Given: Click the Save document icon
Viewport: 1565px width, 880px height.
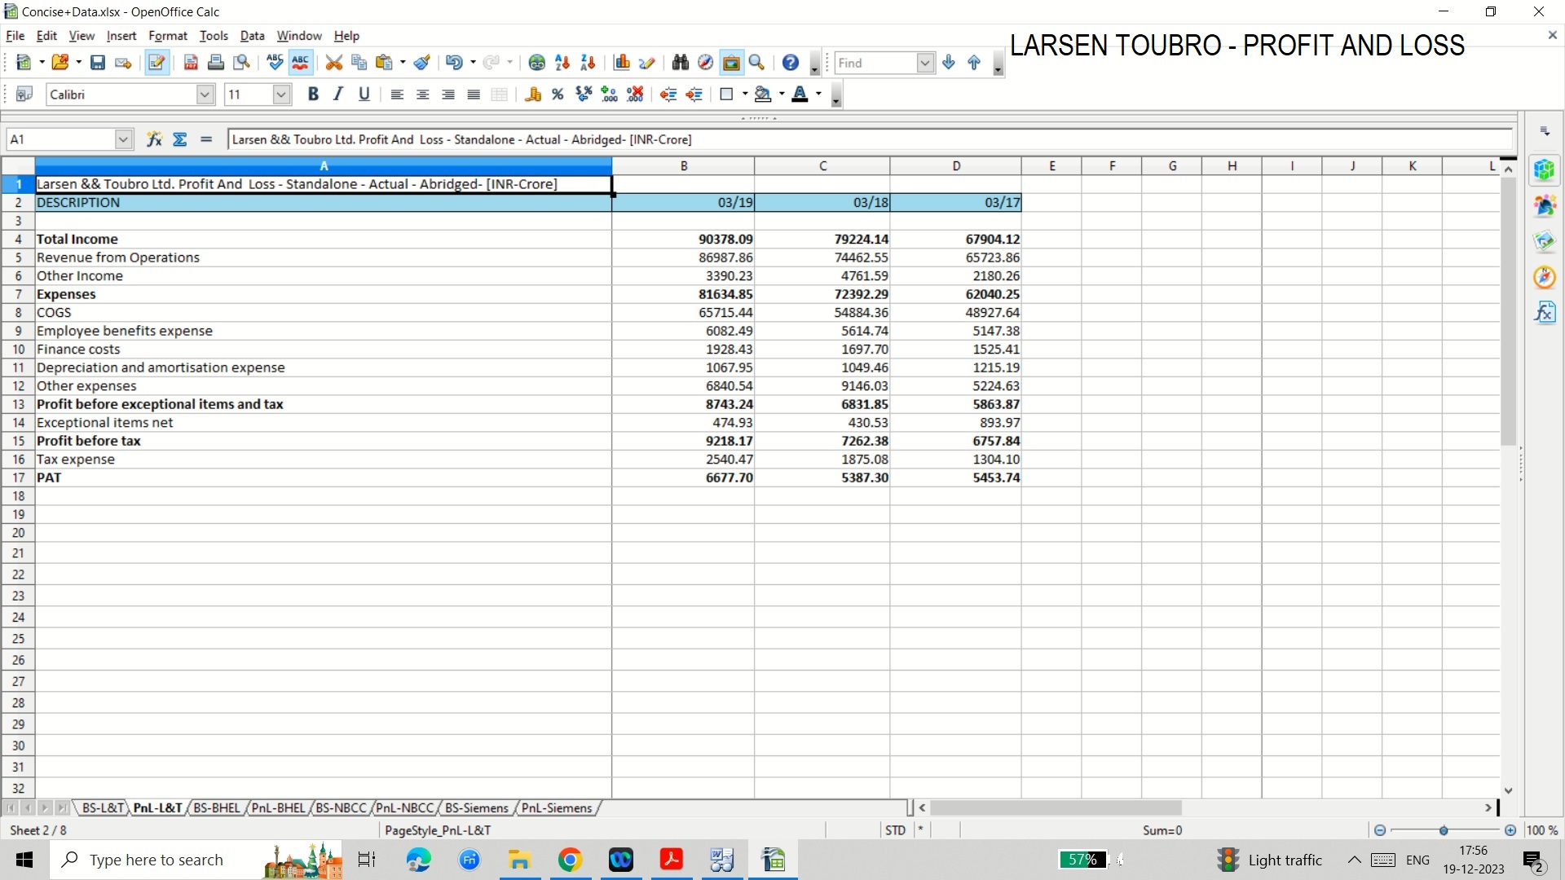Looking at the screenshot, I should (x=98, y=63).
